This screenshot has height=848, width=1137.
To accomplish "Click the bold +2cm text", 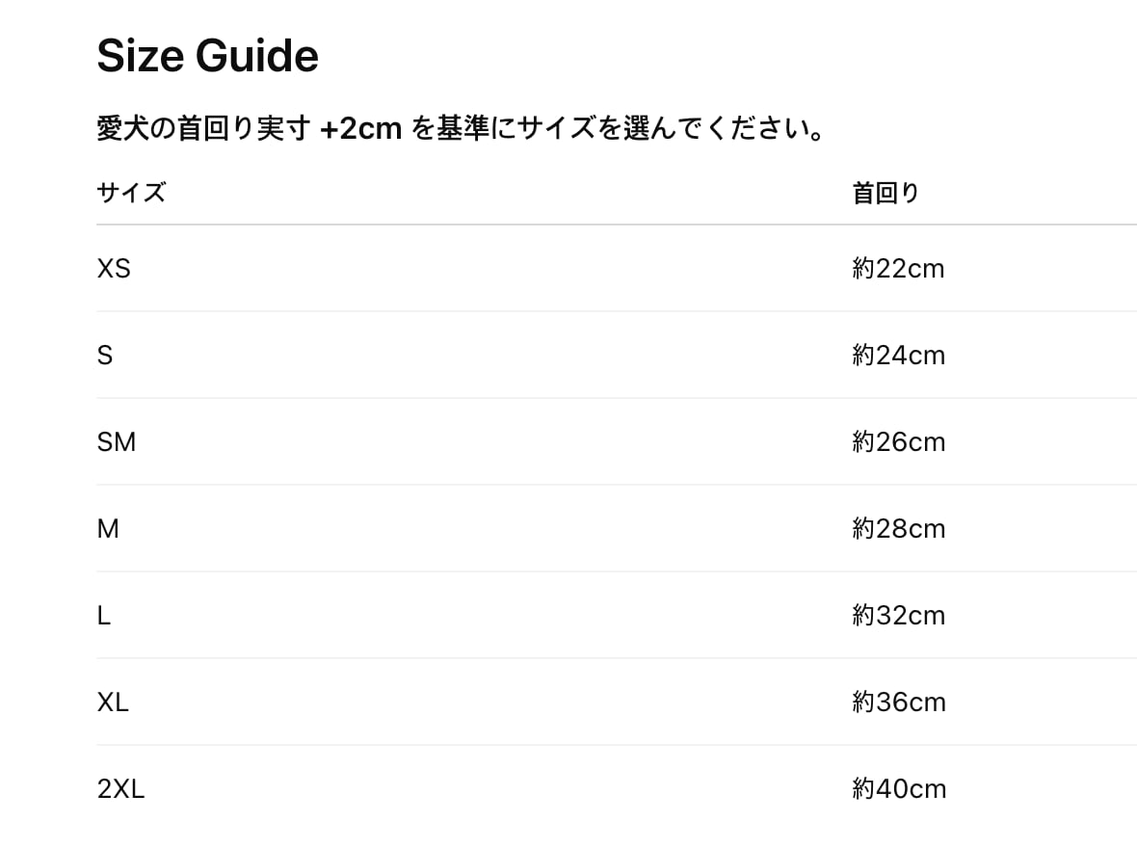I will [360, 129].
